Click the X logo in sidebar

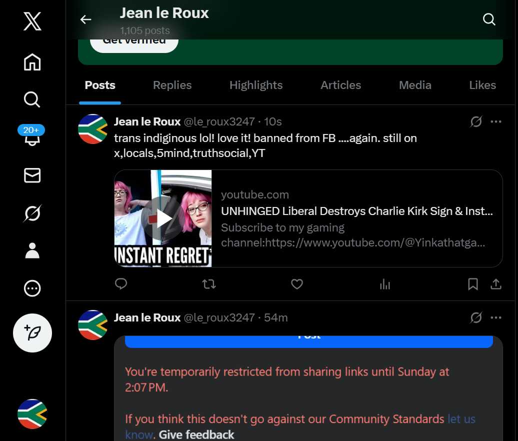pos(32,22)
